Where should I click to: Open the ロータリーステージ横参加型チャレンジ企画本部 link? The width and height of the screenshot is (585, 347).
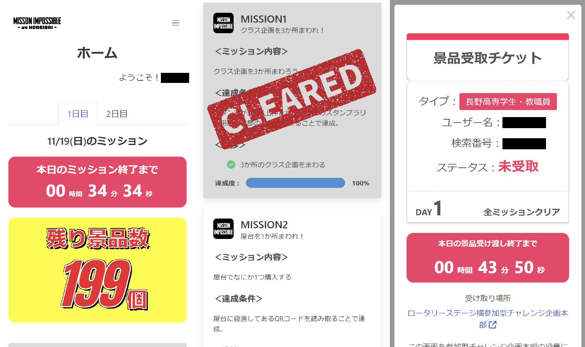pos(487,319)
